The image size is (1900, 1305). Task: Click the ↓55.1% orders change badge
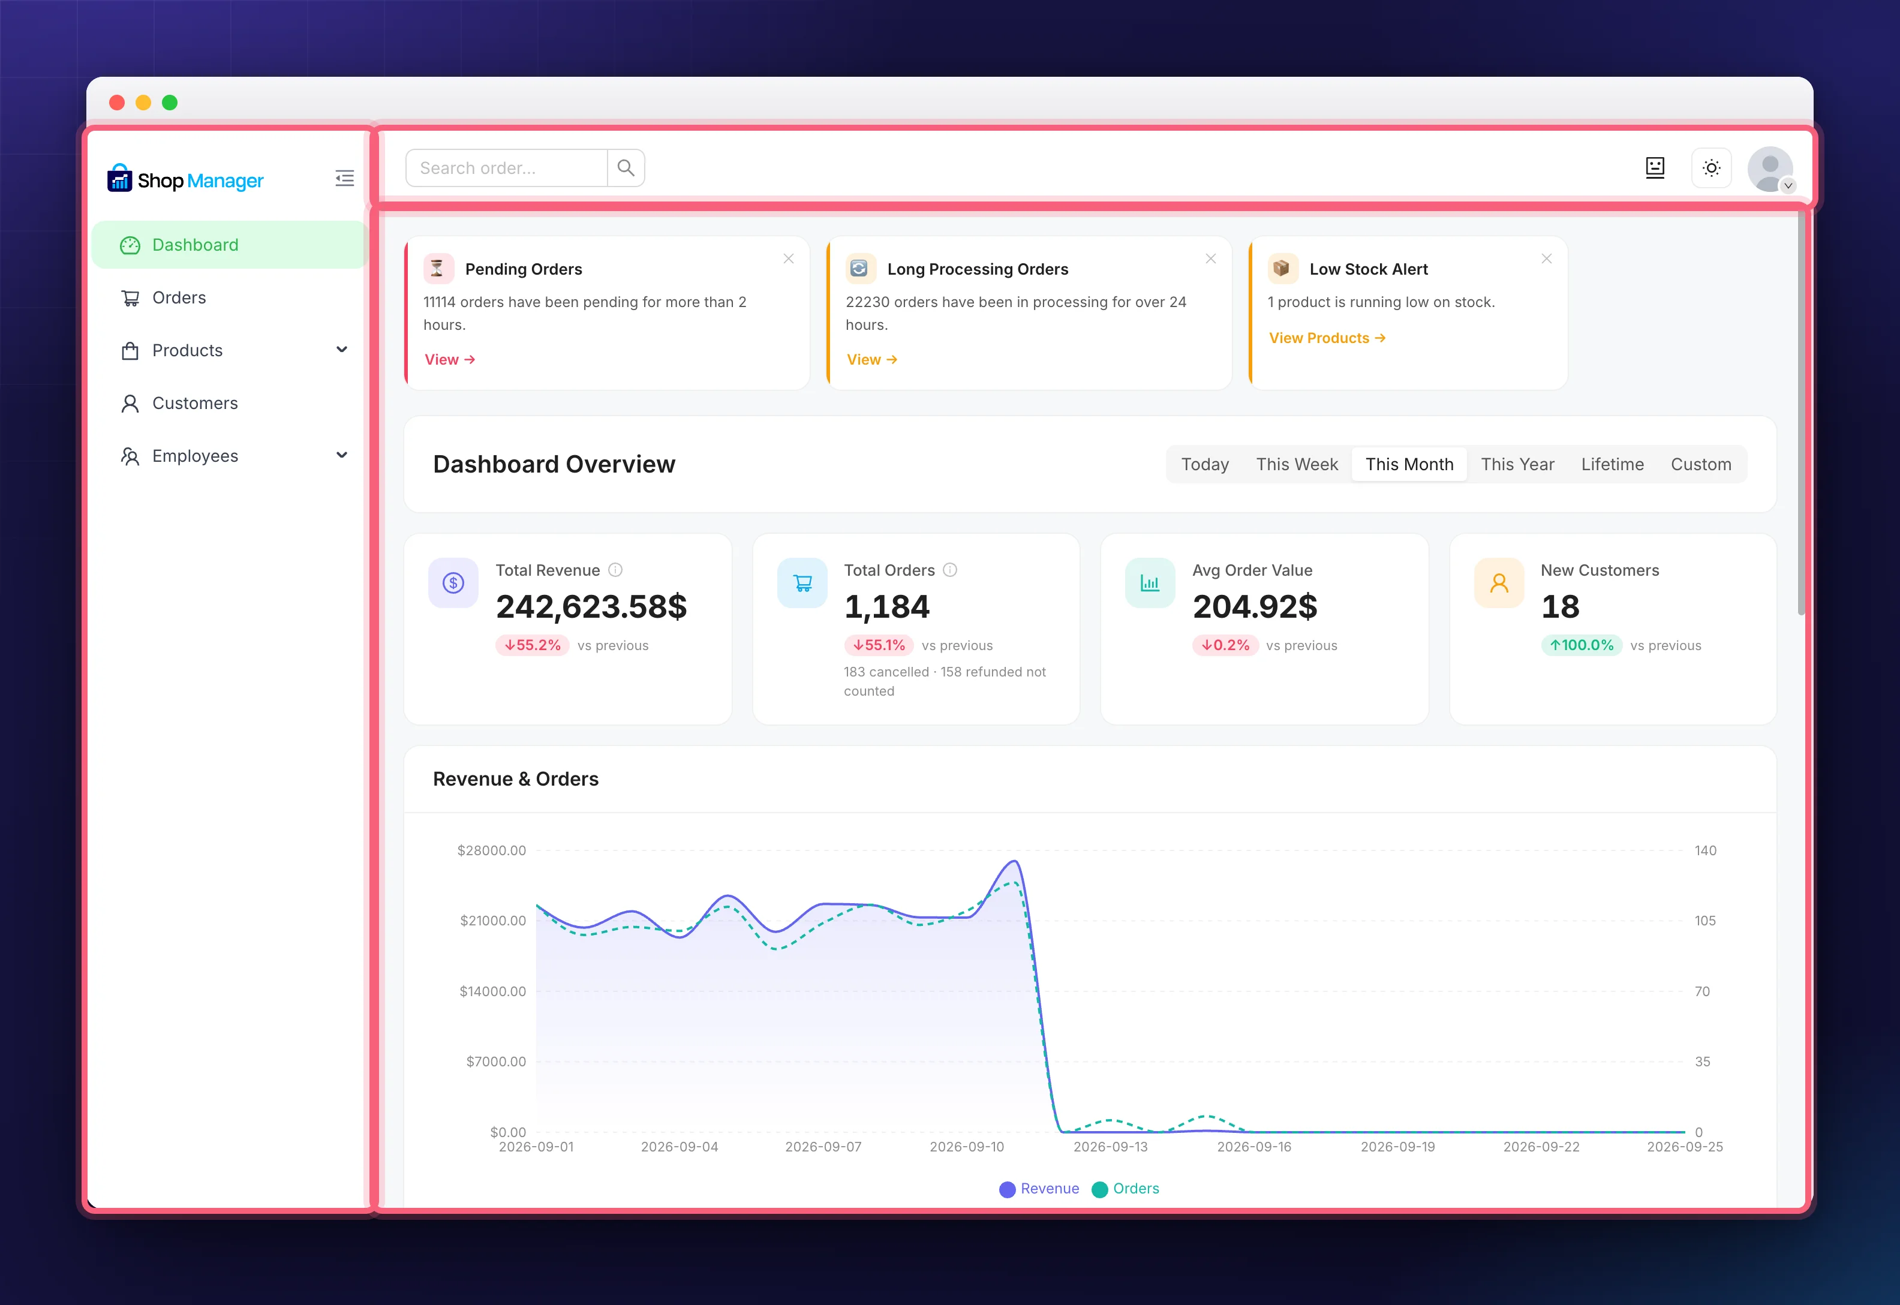tap(879, 645)
